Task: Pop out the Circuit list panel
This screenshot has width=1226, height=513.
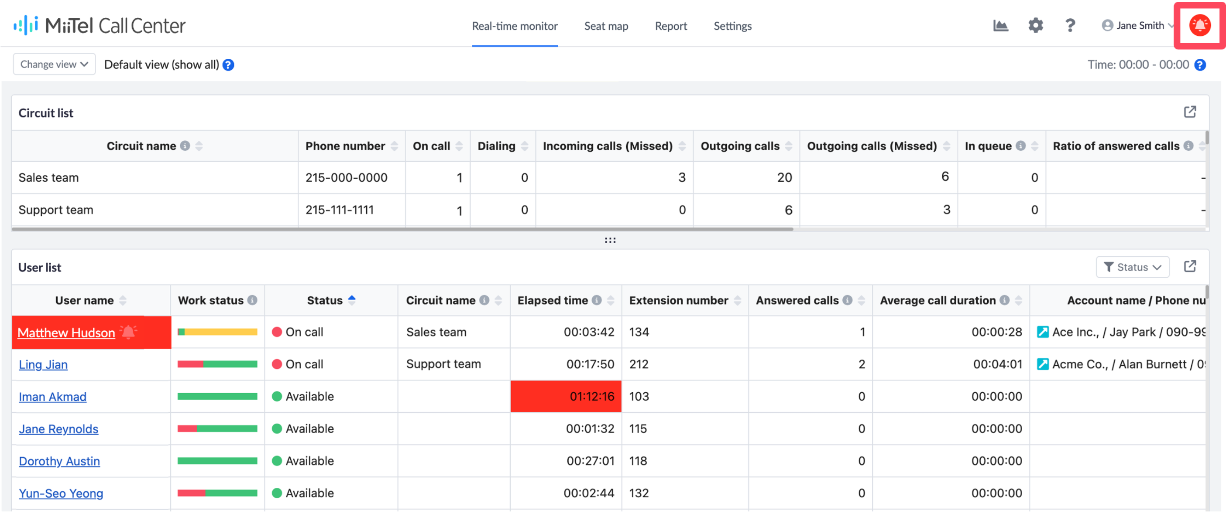Action: click(1190, 112)
